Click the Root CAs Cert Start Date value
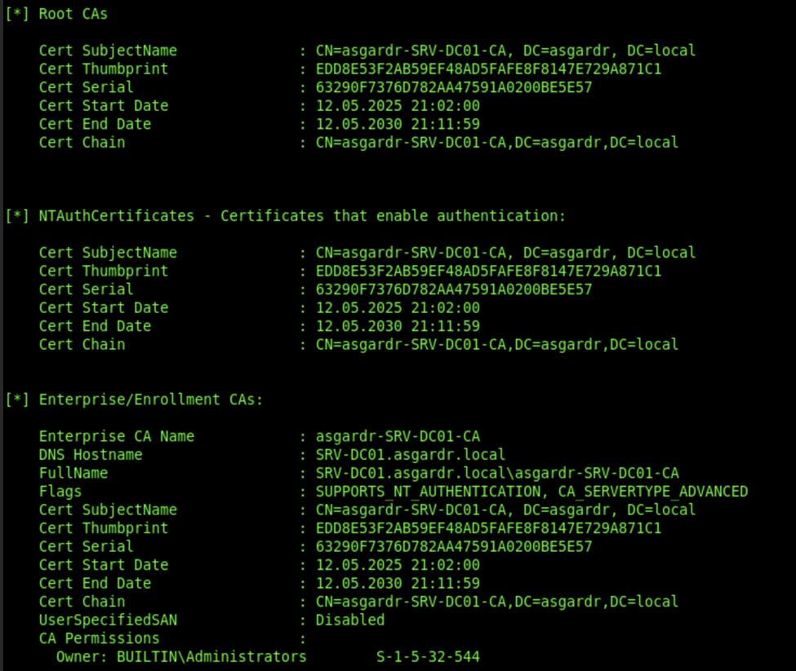Viewport: 796px width, 671px height. pyautogui.click(x=398, y=105)
